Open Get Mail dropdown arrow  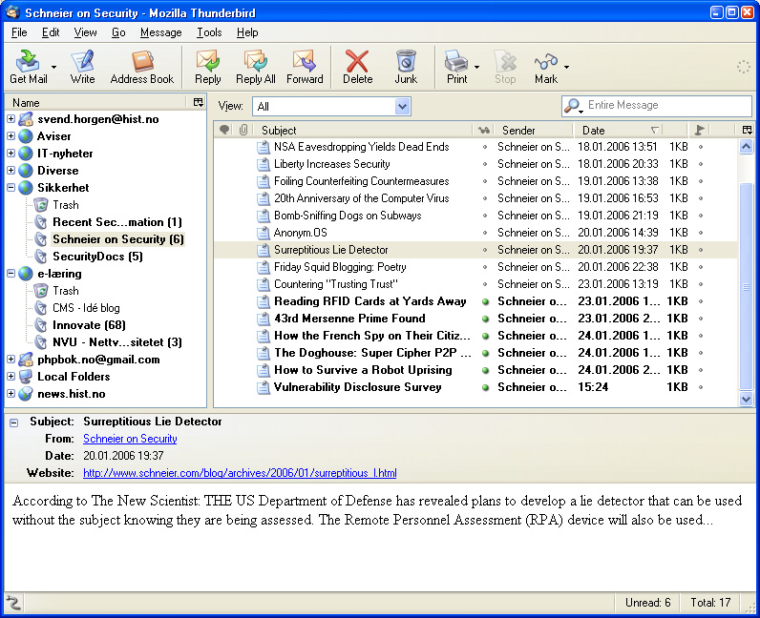(53, 67)
